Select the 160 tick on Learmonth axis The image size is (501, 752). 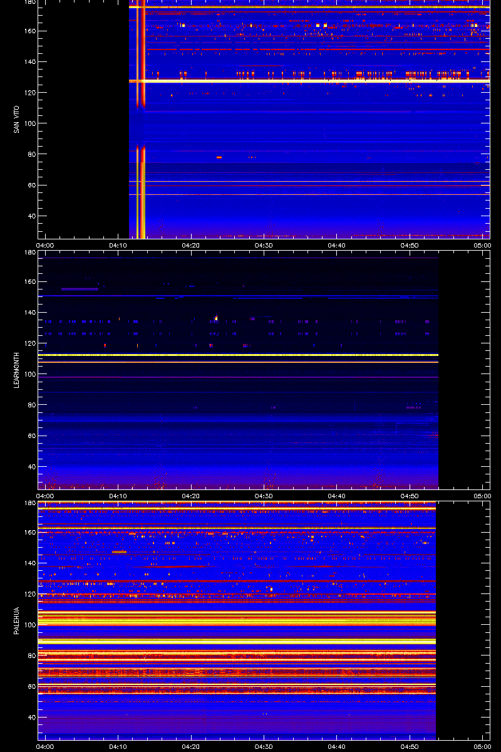(29, 281)
